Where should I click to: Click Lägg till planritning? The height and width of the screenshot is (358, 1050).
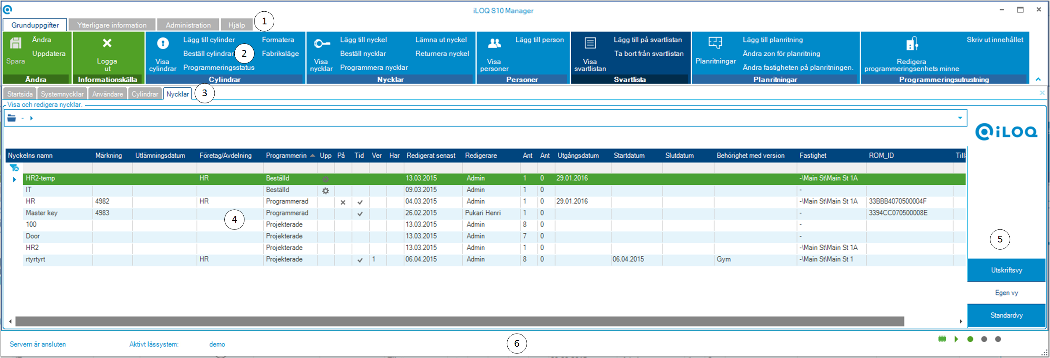coord(773,39)
